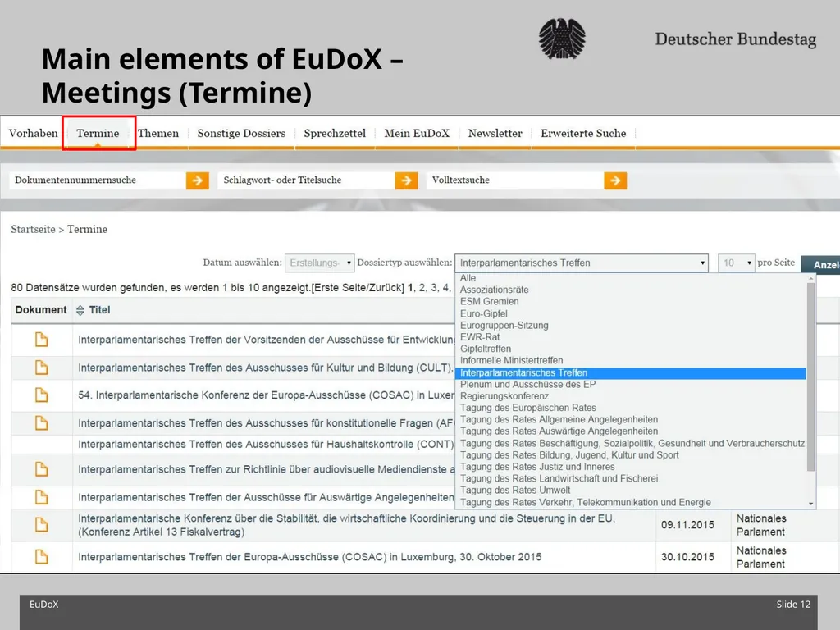Viewport: 840px width, 630px height.
Task: Open the Newsletter tab
Action: pyautogui.click(x=495, y=133)
